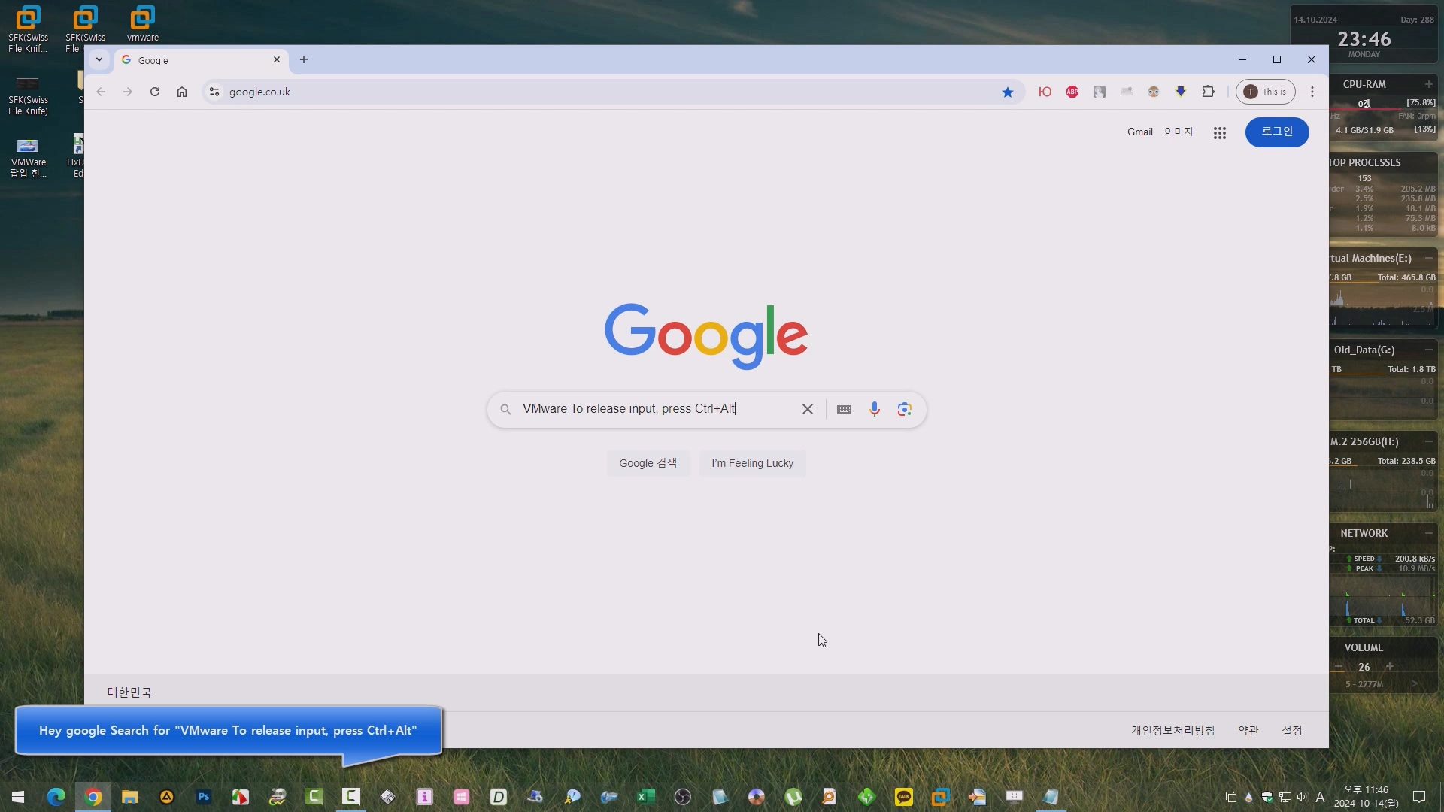Click I'm Feeling Lucky button
The width and height of the screenshot is (1444, 812).
click(752, 463)
